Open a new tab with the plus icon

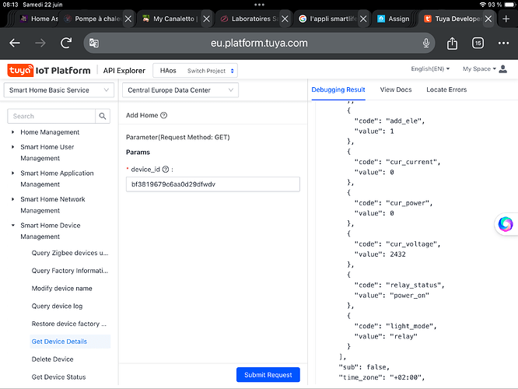506,19
